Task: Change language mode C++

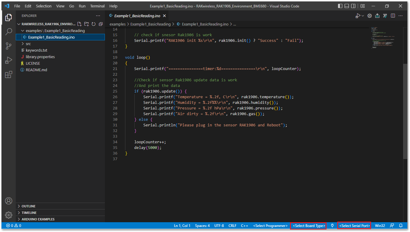Action: [245, 226]
